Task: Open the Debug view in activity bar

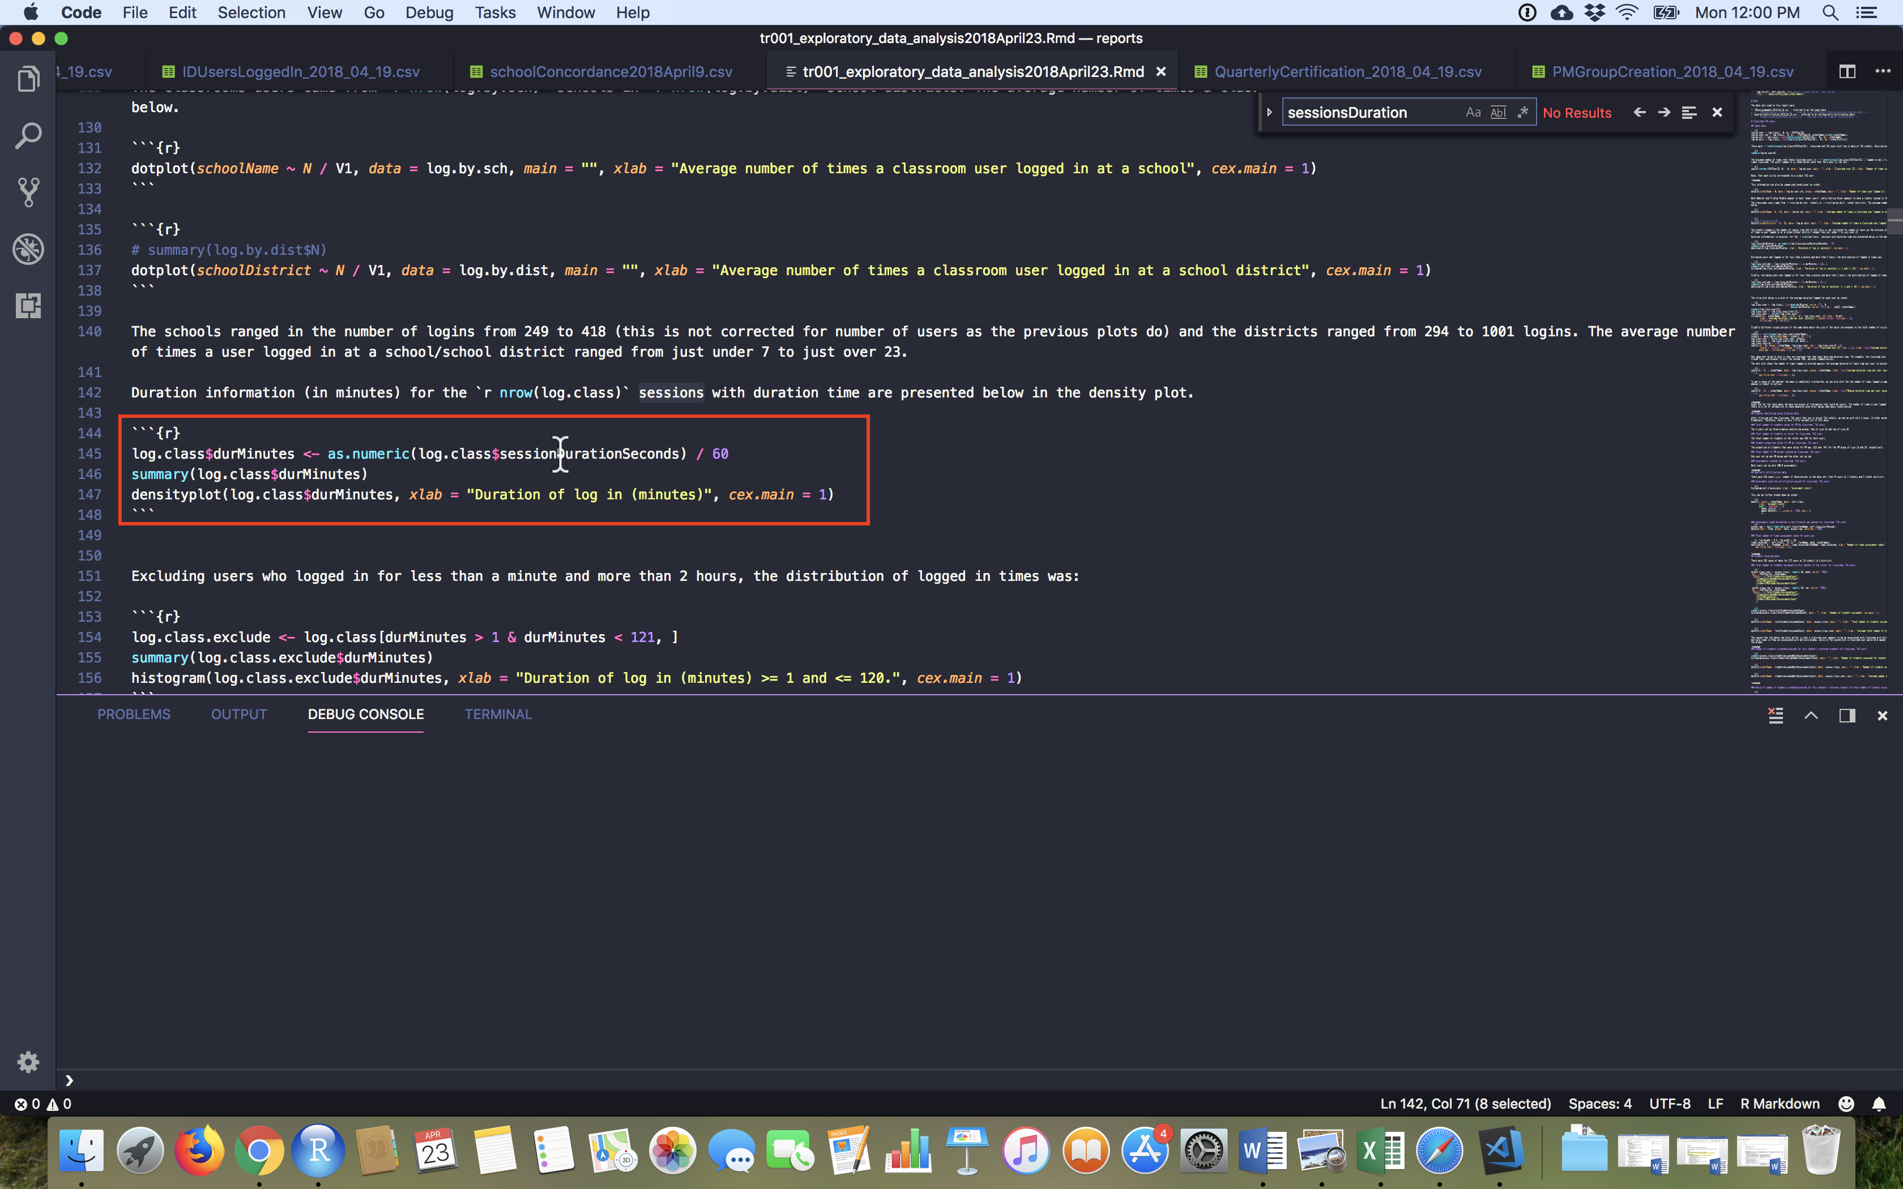Action: point(28,249)
